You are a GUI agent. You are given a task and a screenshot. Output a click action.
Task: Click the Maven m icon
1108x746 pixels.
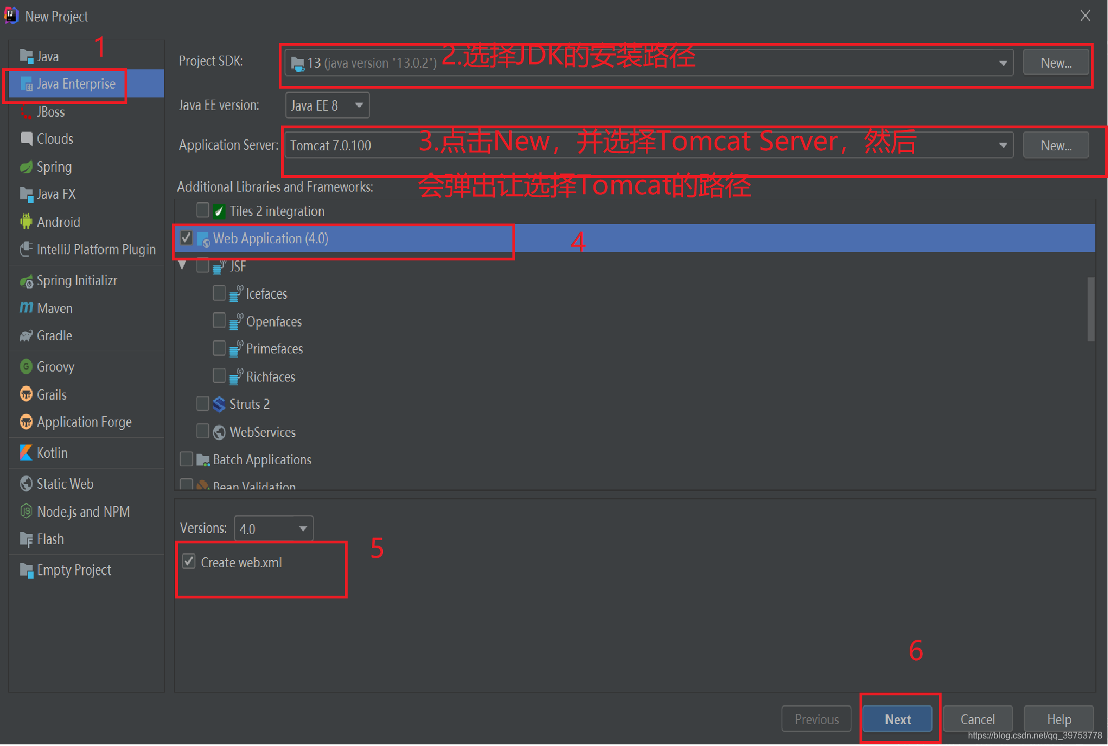26,308
